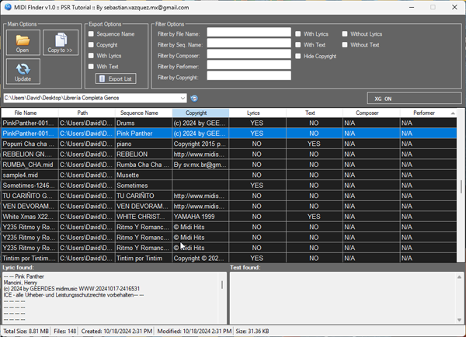Click the refresh icon beside path box

coord(194,99)
